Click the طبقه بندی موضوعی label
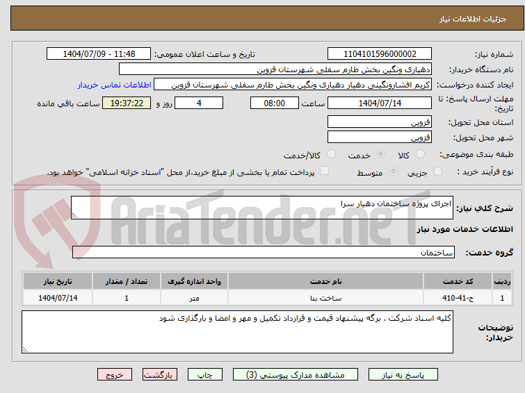This screenshot has height=393, width=525. (476, 154)
